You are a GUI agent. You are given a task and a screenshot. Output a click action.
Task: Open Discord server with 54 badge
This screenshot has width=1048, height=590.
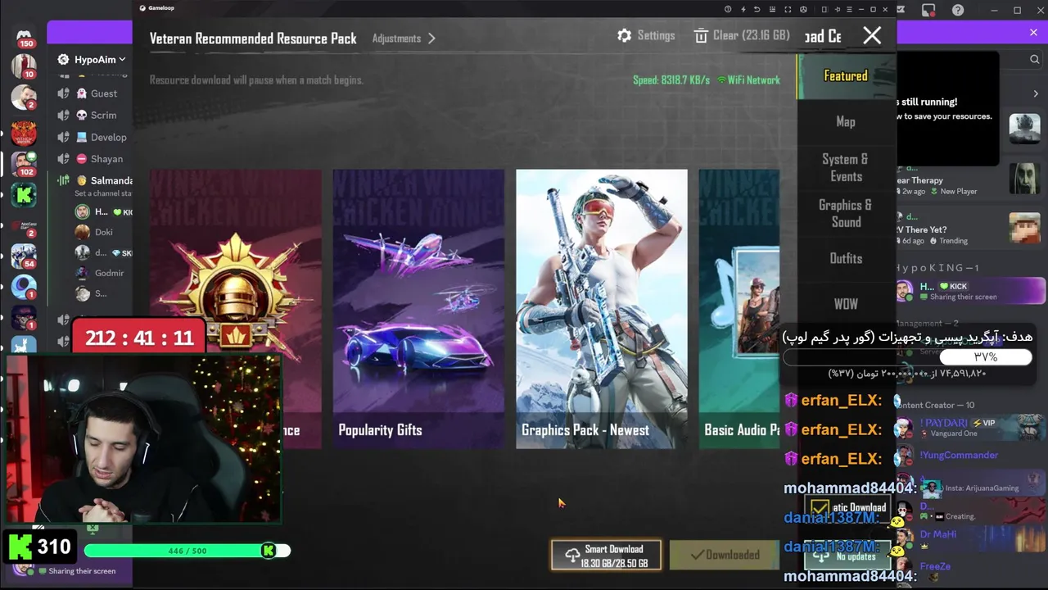click(24, 256)
